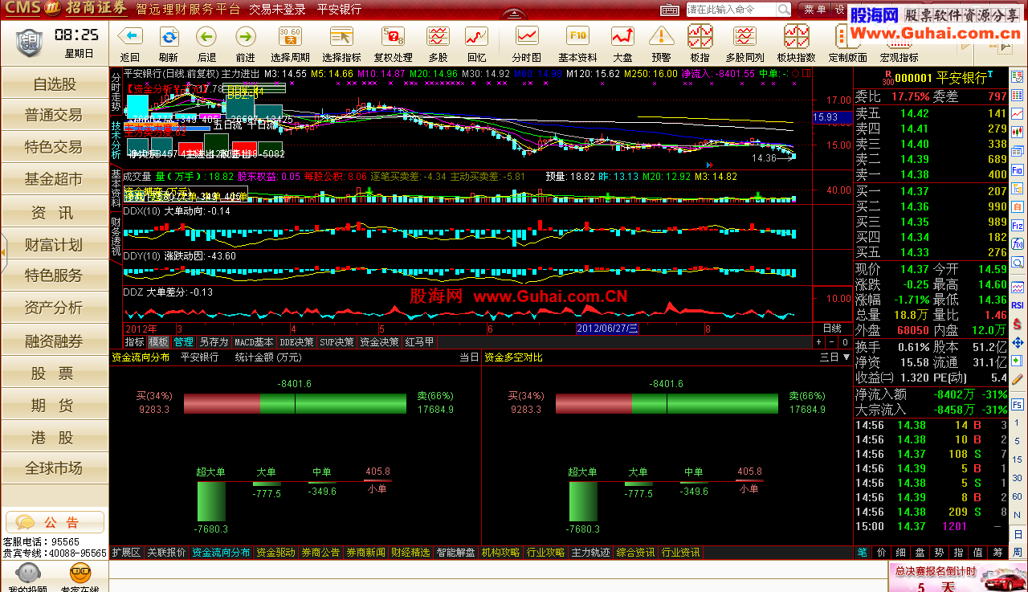The height and width of the screenshot is (592, 1028).
Task: Click the on-screen keyboard icon
Action: coord(670,10)
